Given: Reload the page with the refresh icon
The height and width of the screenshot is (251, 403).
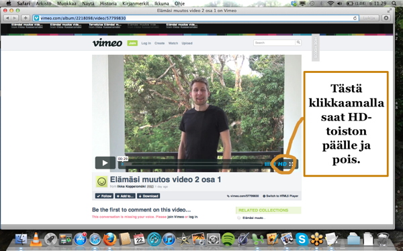Looking at the screenshot, I should coord(355,18).
